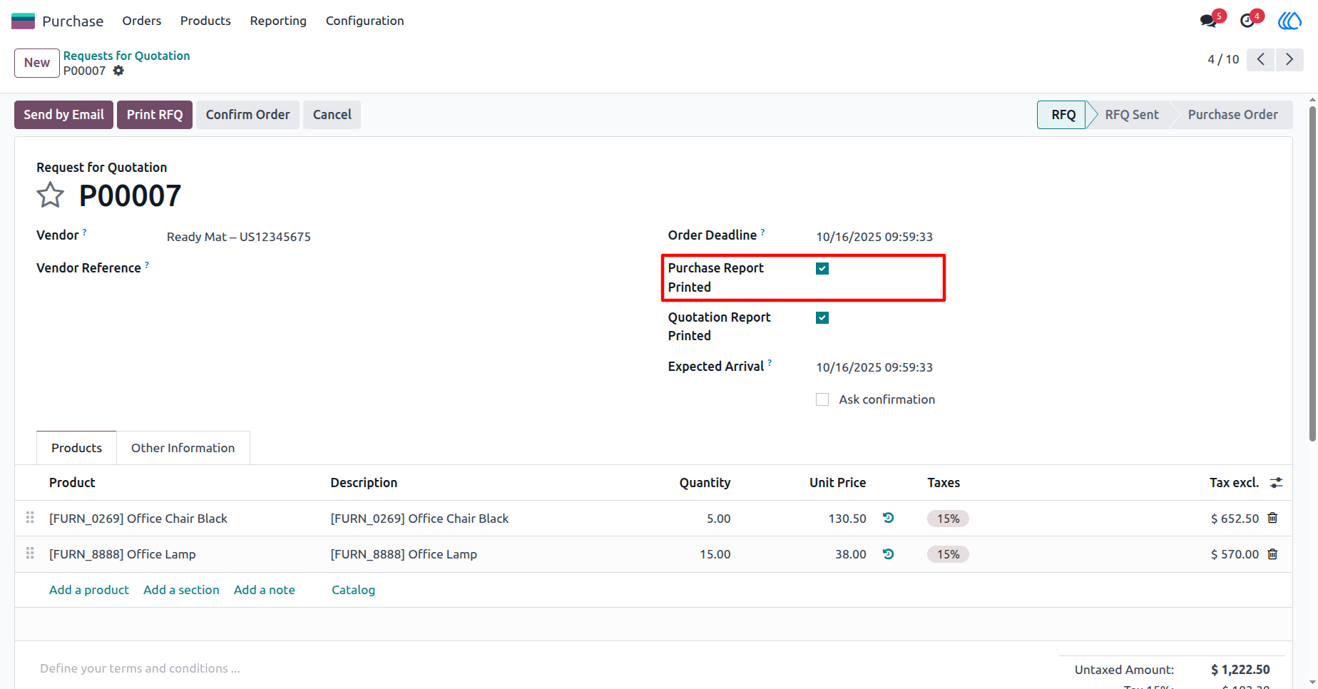
Task: Open the messages chat icon
Action: pyautogui.click(x=1208, y=21)
